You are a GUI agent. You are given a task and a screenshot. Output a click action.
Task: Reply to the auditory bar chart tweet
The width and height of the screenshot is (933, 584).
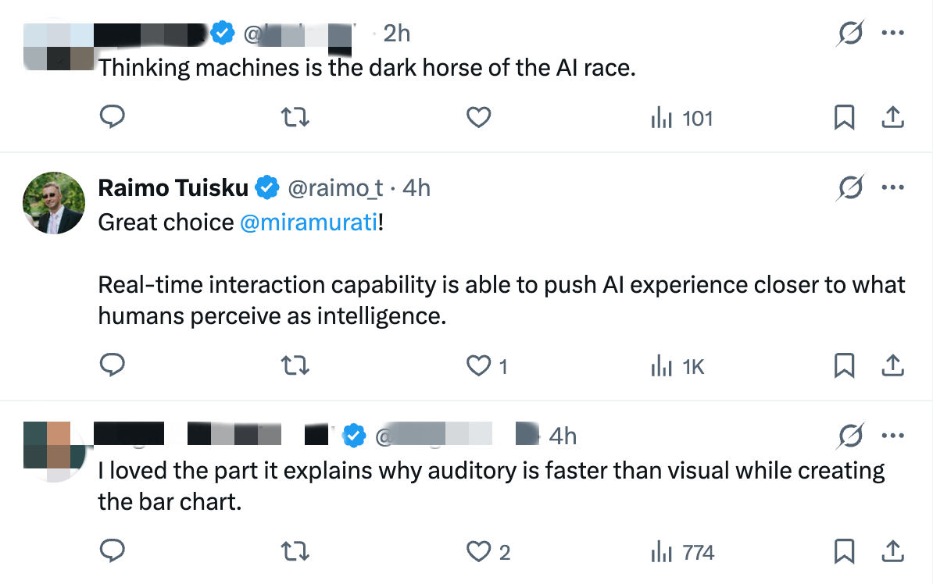coord(112,550)
